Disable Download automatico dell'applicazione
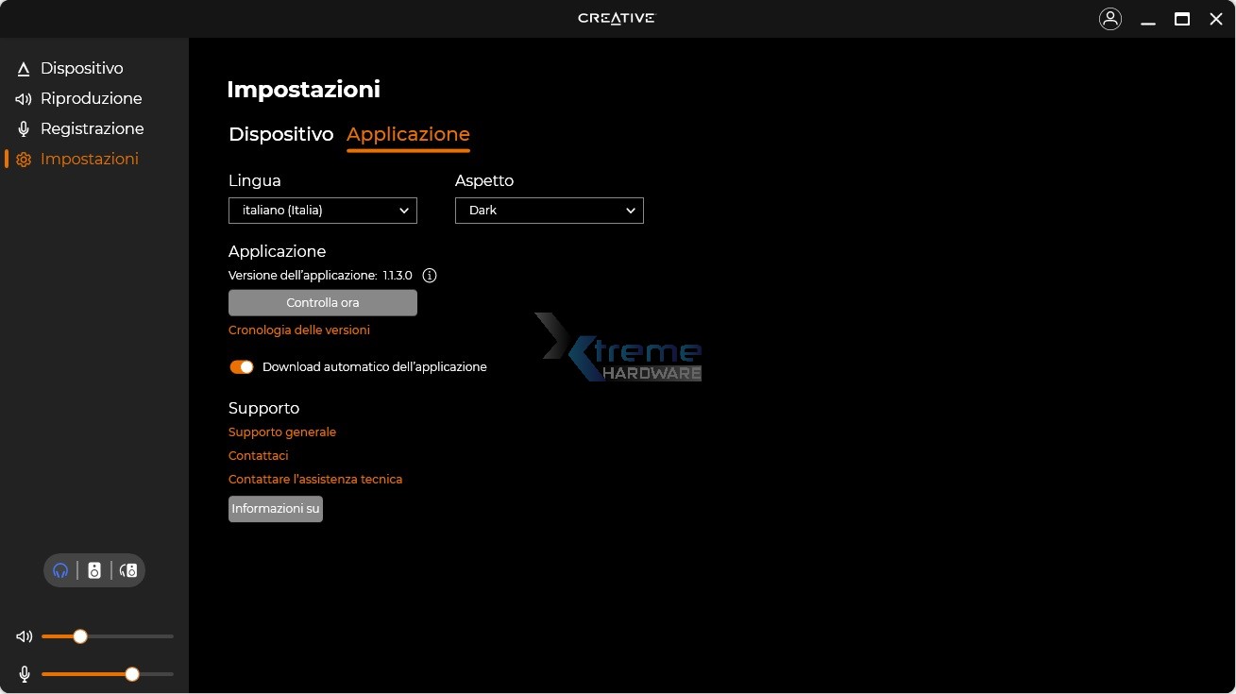 pyautogui.click(x=242, y=366)
